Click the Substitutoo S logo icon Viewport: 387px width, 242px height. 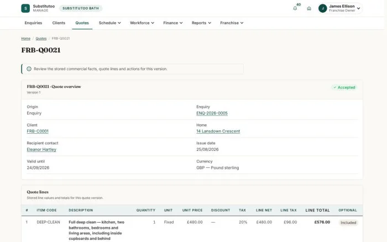pyautogui.click(x=25, y=8)
